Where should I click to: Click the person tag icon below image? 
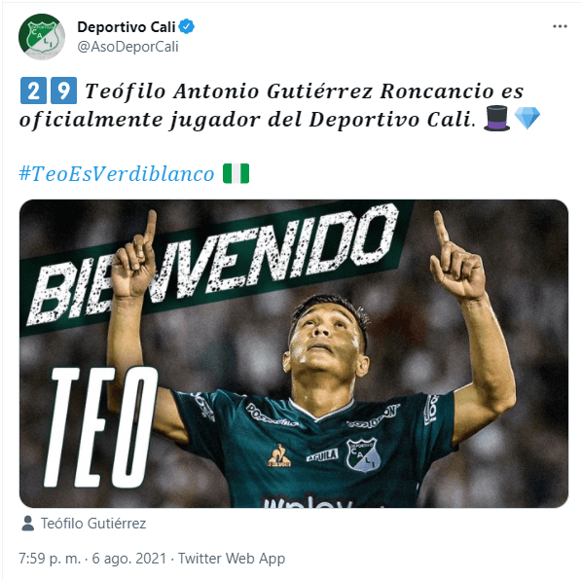click(27, 524)
